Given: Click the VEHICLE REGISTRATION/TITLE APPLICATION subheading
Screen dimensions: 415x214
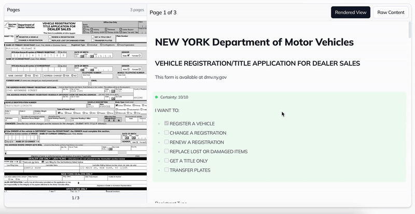Looking at the screenshot, I should coord(257,64).
